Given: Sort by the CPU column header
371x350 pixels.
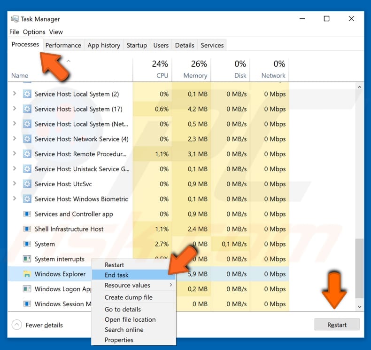Looking at the screenshot, I should (x=153, y=70).
